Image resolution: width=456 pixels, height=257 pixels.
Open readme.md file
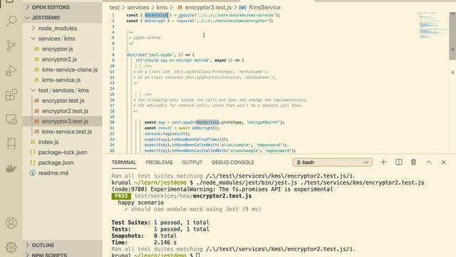[x=53, y=173]
